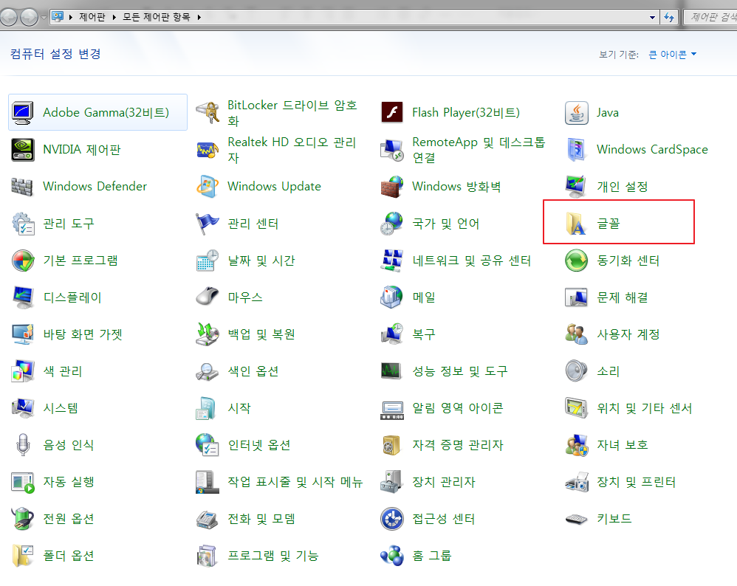Open the 글꼴 fonts folder icon
The height and width of the screenshot is (586, 737).
(576, 224)
